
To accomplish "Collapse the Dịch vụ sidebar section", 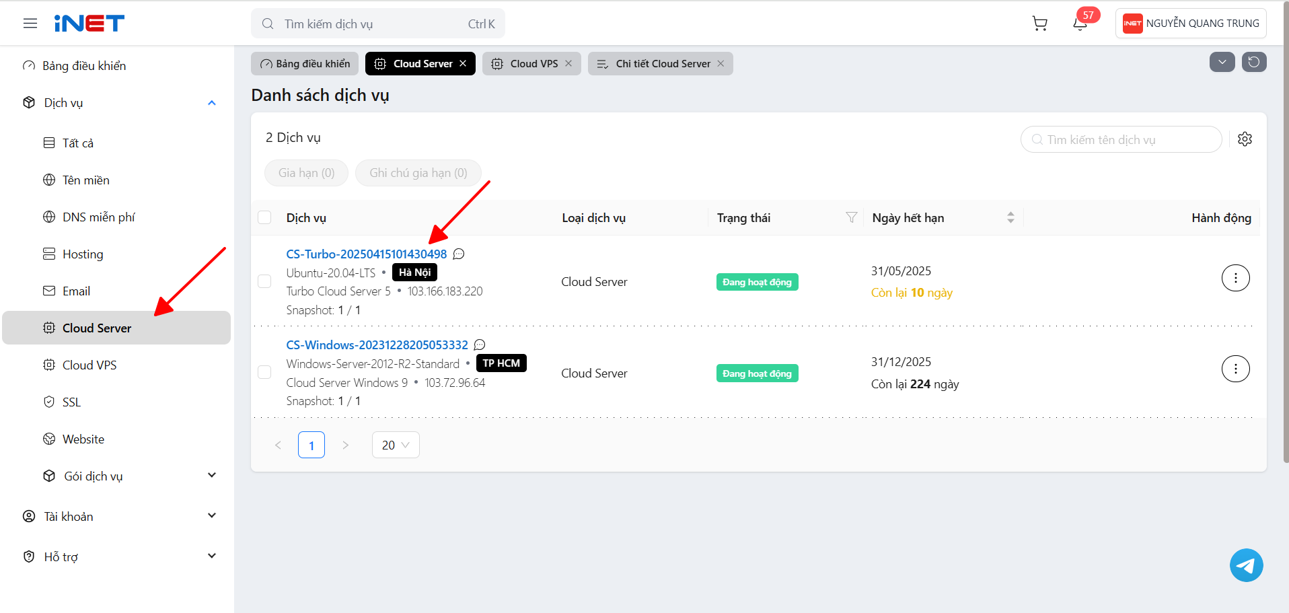I will coord(212,103).
